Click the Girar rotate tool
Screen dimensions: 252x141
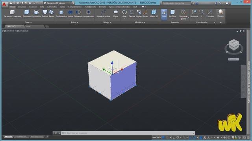(124, 14)
